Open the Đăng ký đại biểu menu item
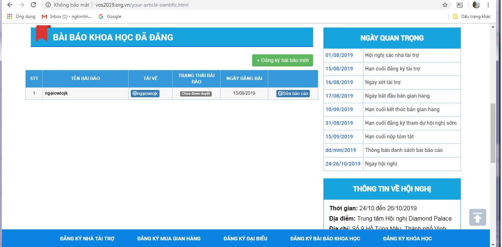 pyautogui.click(x=245, y=239)
